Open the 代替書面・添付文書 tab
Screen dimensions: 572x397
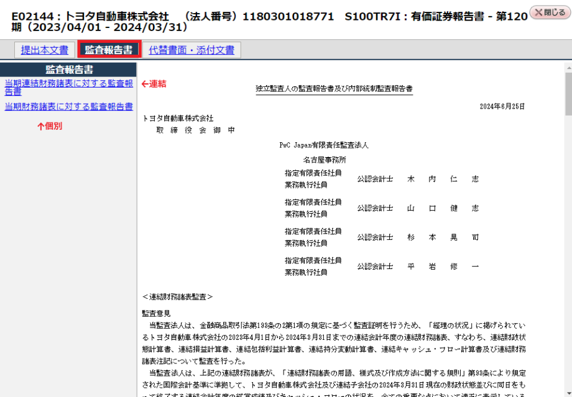click(x=191, y=50)
